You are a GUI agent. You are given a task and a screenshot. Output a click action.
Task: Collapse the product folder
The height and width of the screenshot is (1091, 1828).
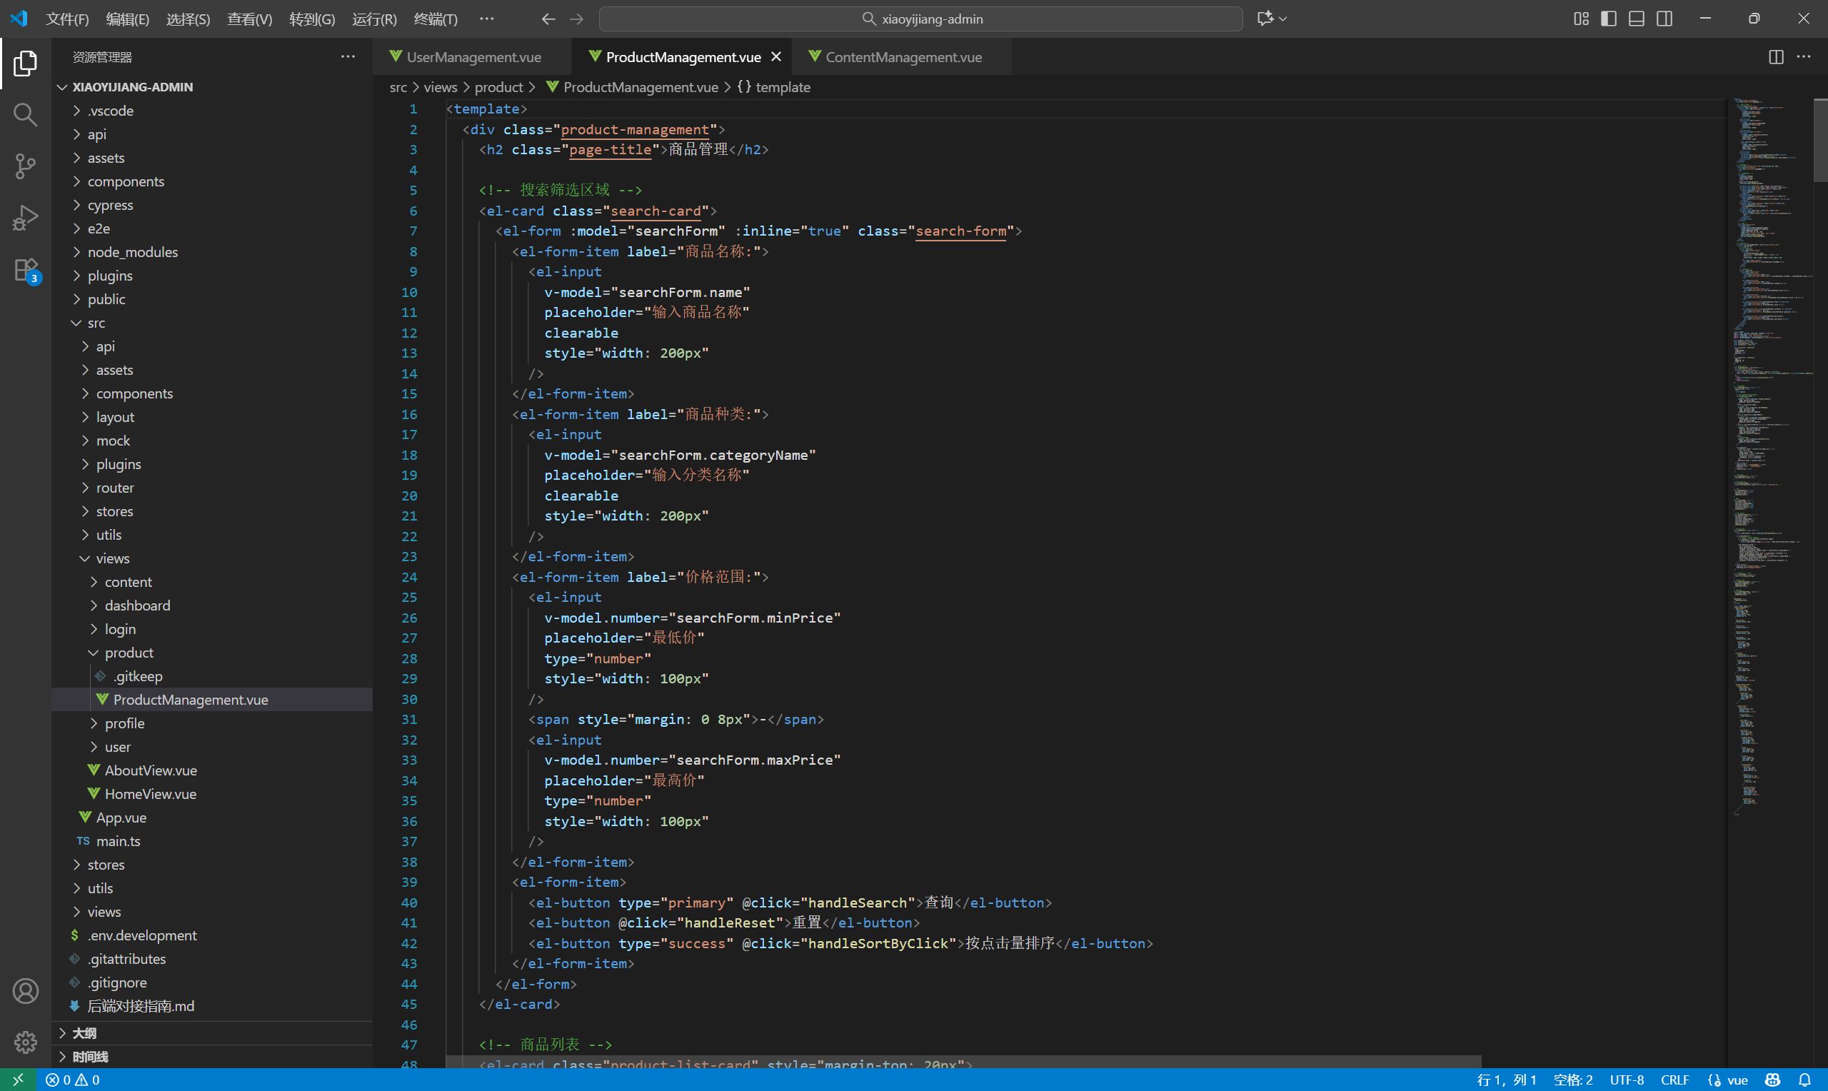(129, 653)
